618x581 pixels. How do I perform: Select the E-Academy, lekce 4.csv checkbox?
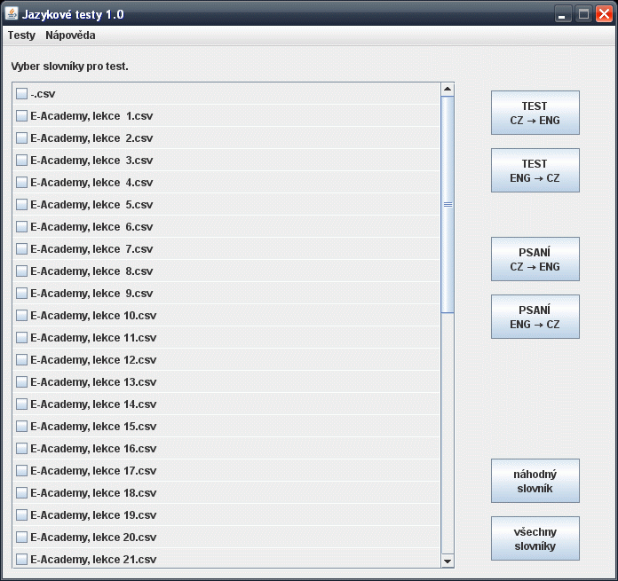[21, 182]
